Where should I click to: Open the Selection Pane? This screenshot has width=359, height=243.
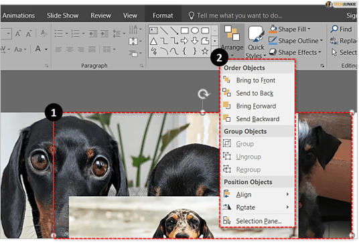(257, 221)
